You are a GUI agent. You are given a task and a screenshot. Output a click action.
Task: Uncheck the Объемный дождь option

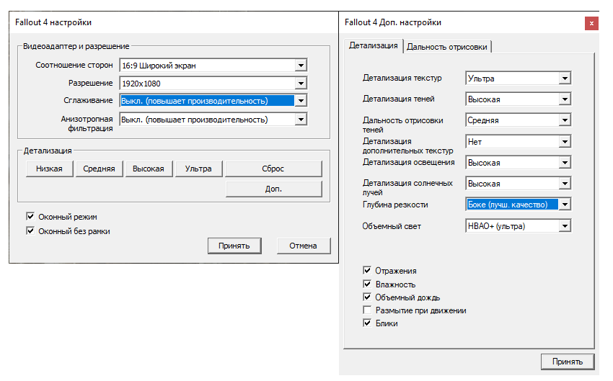(368, 297)
